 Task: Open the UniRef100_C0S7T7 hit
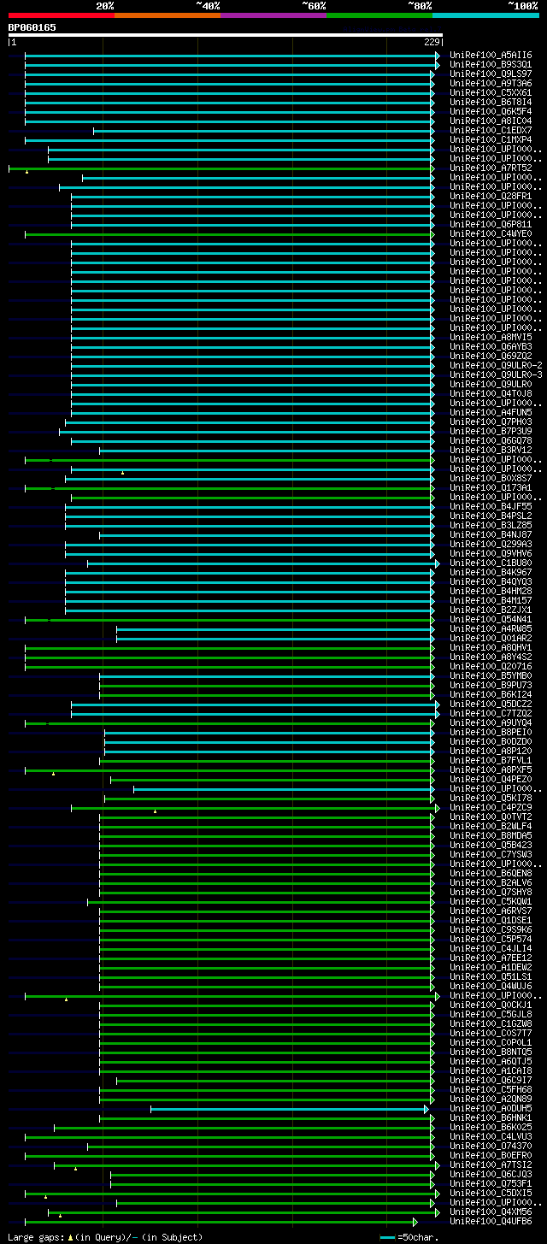coord(491,1033)
